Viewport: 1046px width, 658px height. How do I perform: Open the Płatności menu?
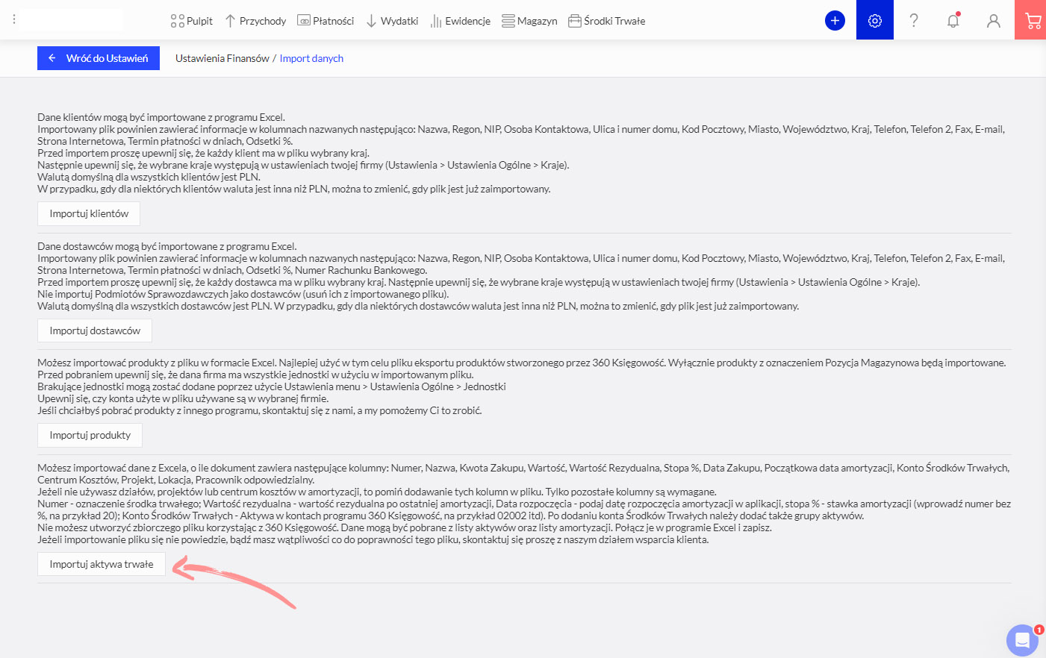pos(326,21)
